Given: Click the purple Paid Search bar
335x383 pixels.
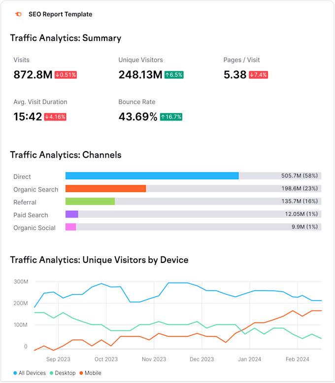Looking at the screenshot, I should point(71,214).
